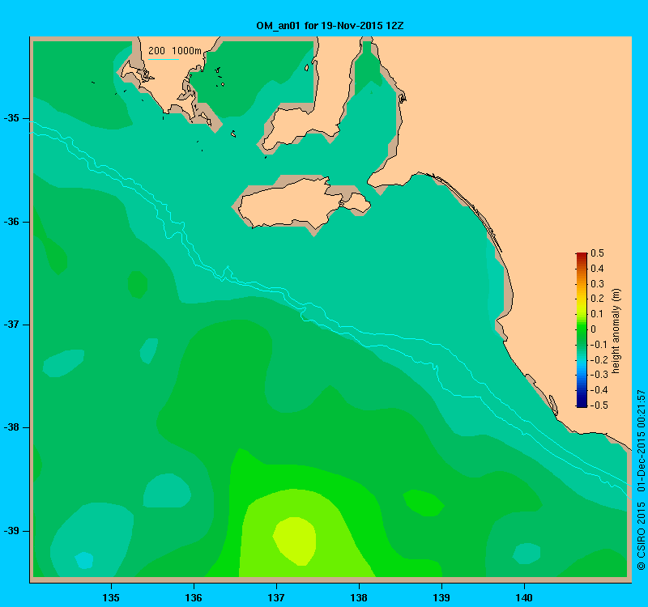648x607 pixels.
Task: Click longitude label 139
Action: 441,597
